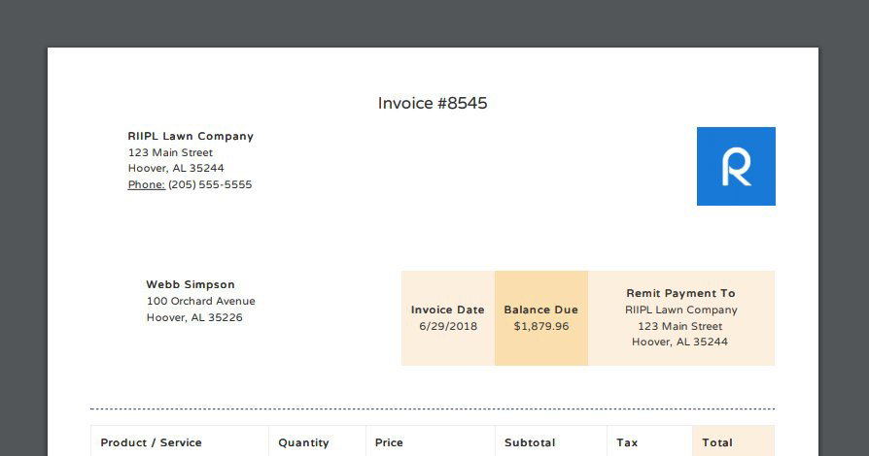The image size is (869, 456).
Task: Click the Quantity column header
Action: pos(303,442)
